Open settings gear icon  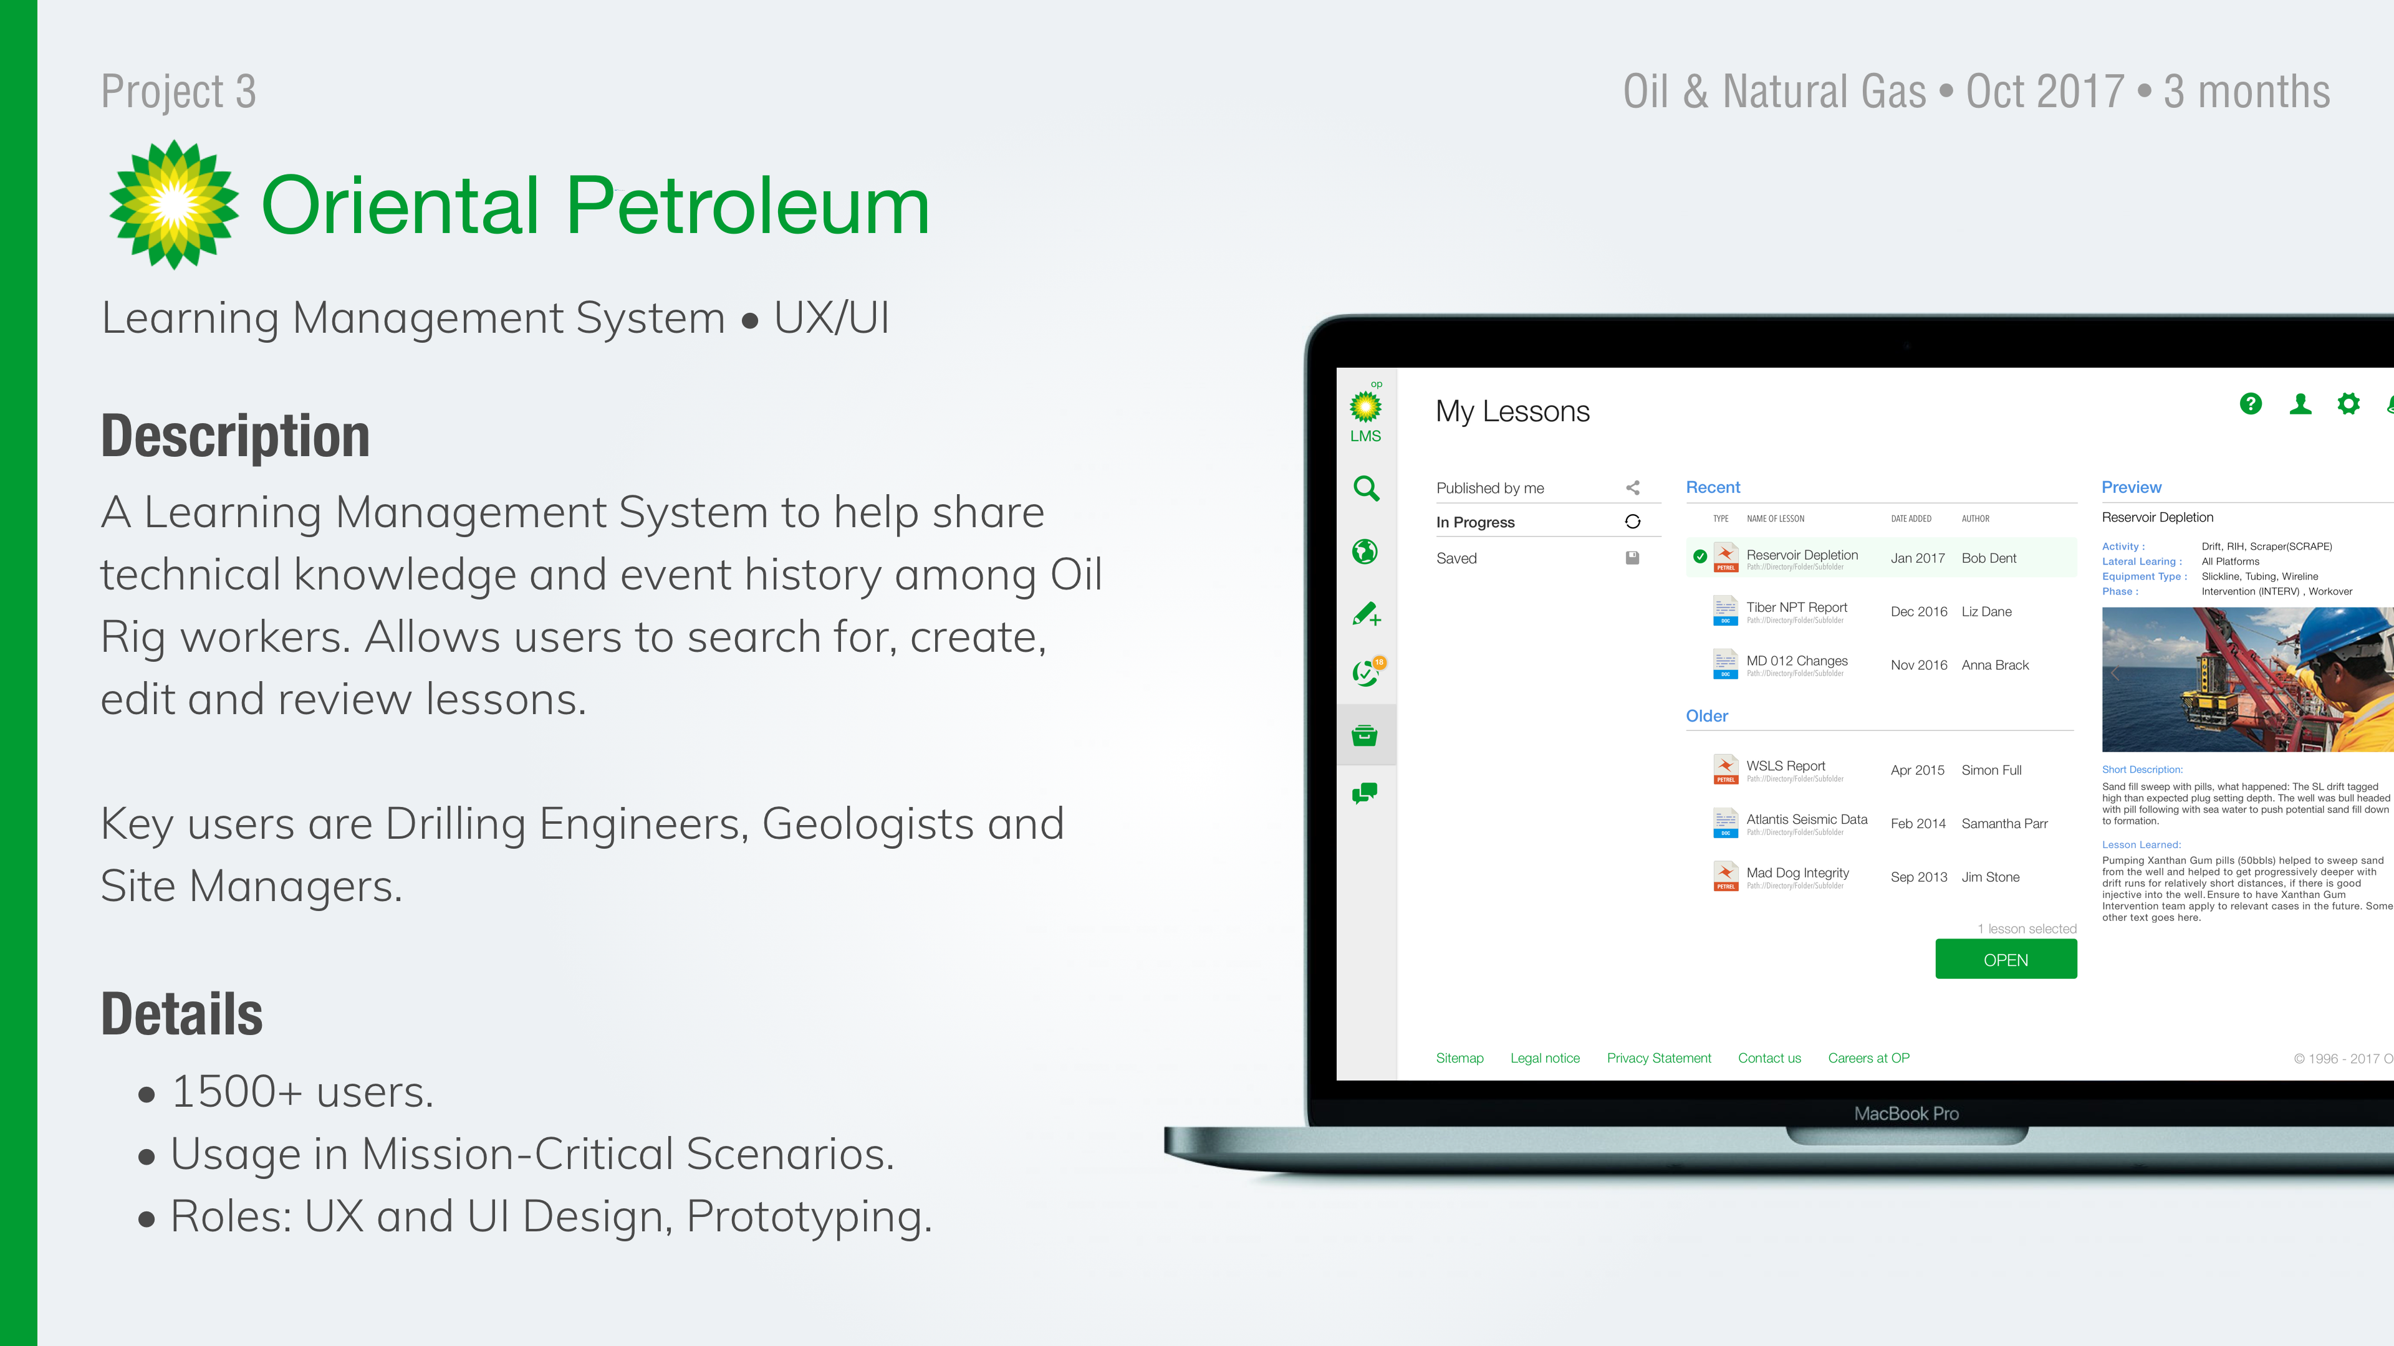[2348, 404]
